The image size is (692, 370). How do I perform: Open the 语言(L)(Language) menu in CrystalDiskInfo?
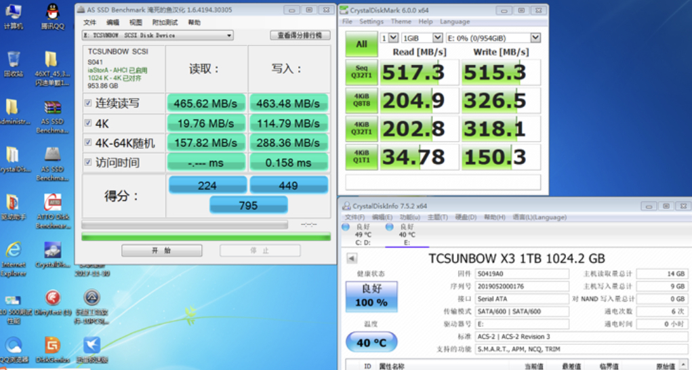540,217
